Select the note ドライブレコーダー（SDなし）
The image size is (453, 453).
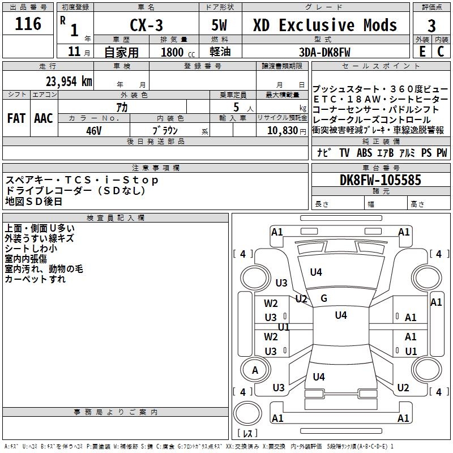point(75,191)
